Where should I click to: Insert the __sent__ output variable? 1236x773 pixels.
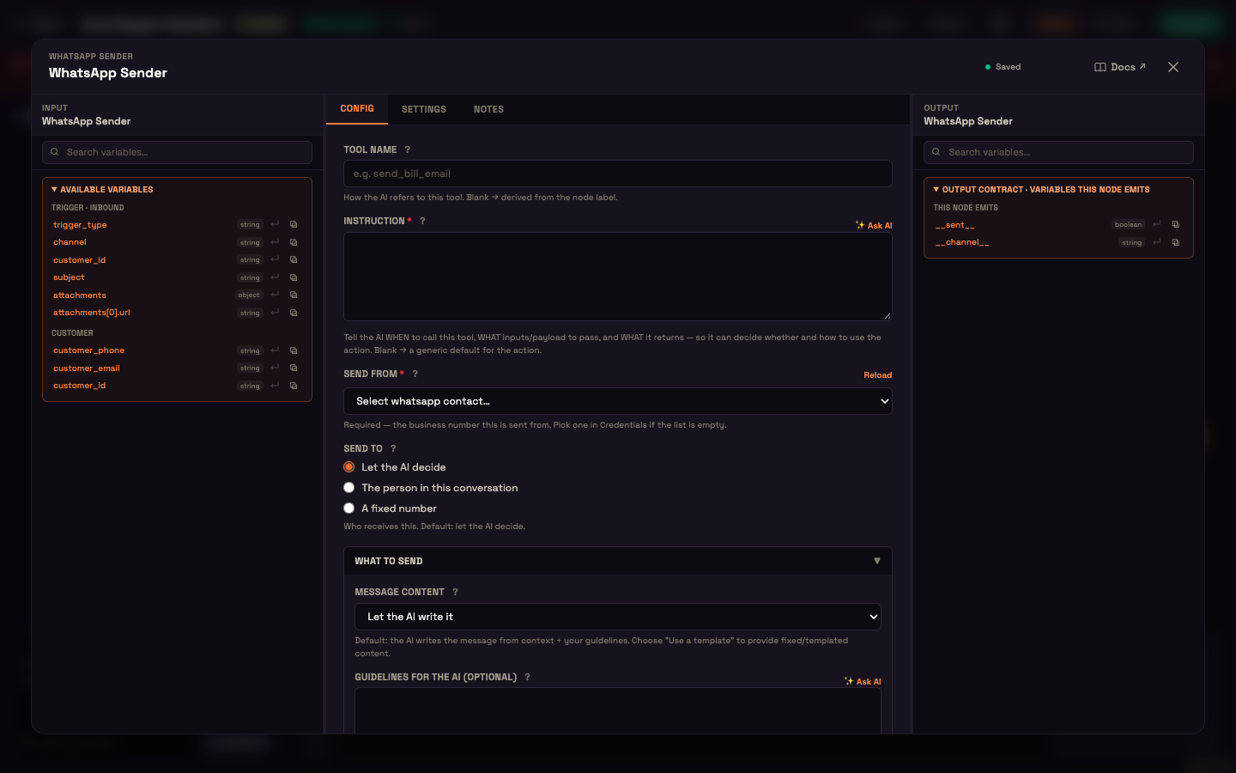(1157, 224)
